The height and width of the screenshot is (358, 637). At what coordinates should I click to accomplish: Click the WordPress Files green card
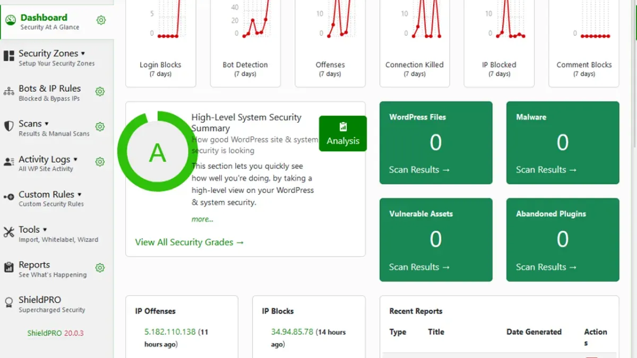[x=436, y=143]
